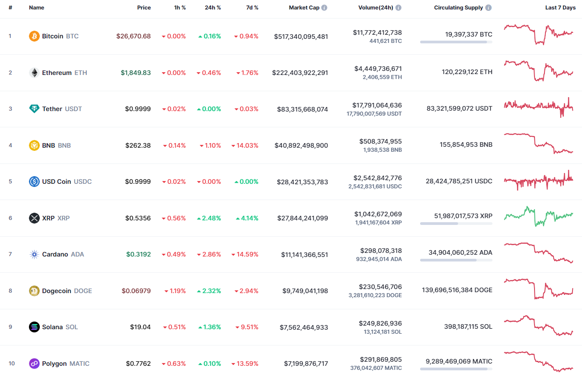Click Ethereum's 7-day price chart
The image size is (582, 378).
pos(538,72)
